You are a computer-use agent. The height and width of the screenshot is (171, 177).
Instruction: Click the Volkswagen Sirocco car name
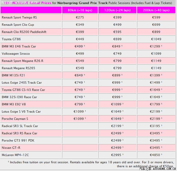[16, 54]
